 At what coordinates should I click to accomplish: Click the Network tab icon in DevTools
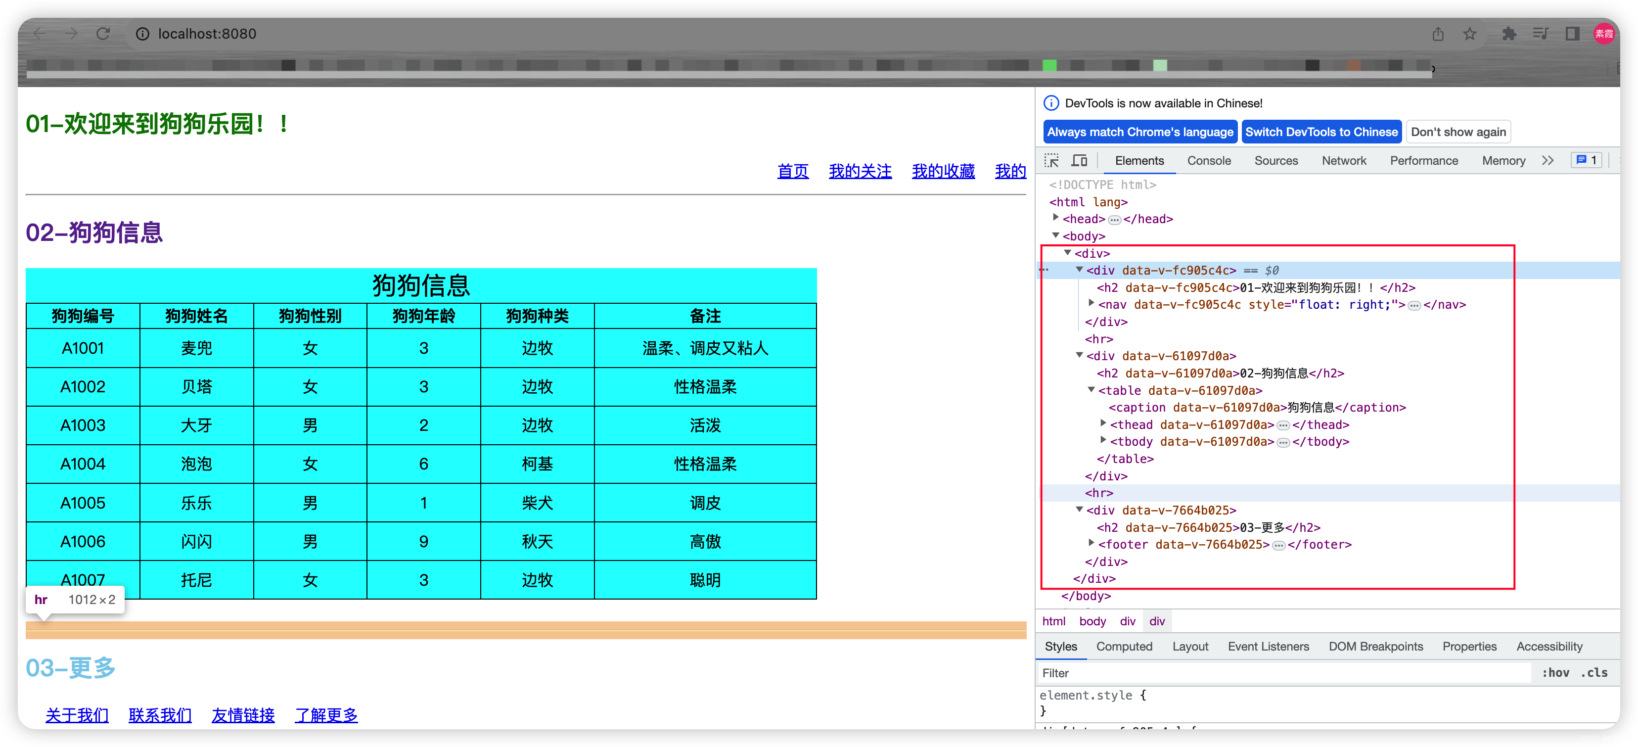pyautogui.click(x=1342, y=161)
